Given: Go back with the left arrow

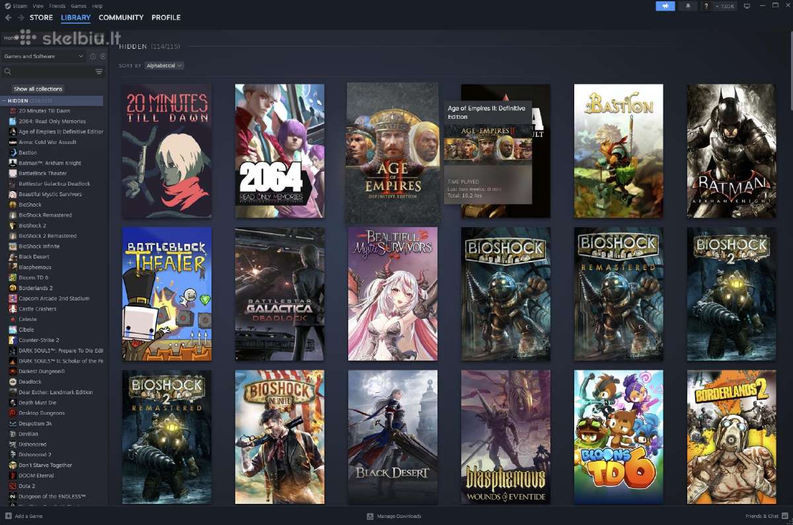Looking at the screenshot, I should point(8,18).
